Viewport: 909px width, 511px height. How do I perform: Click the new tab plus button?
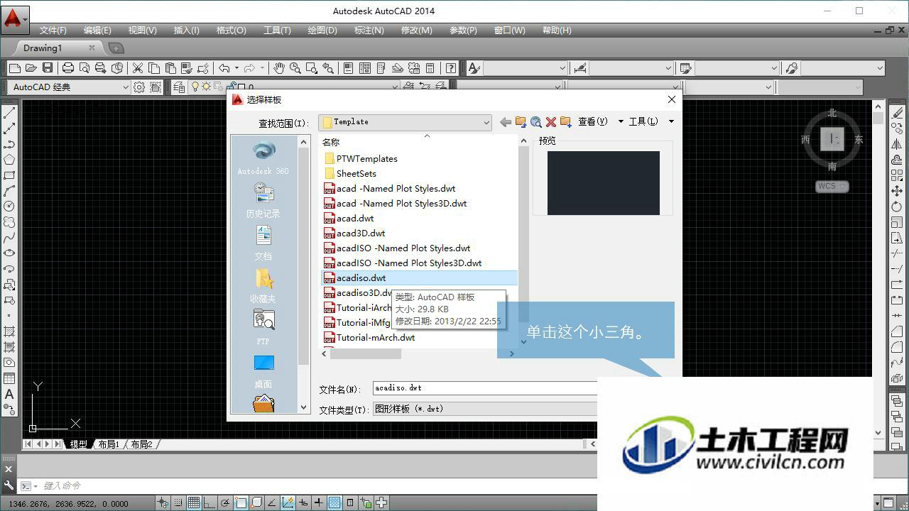point(116,48)
